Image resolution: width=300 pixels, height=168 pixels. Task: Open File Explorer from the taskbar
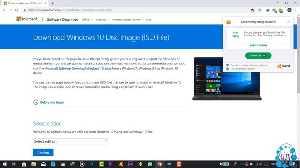coord(34,164)
